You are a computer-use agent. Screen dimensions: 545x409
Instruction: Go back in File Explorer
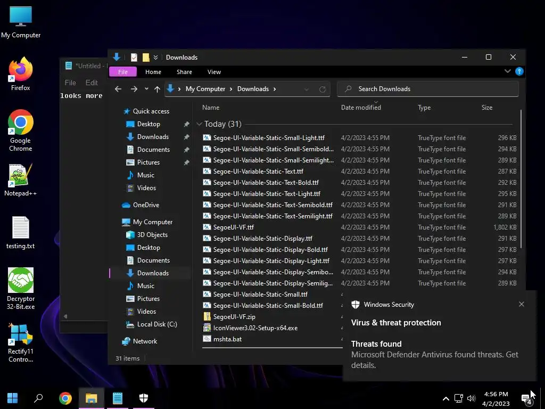point(118,89)
